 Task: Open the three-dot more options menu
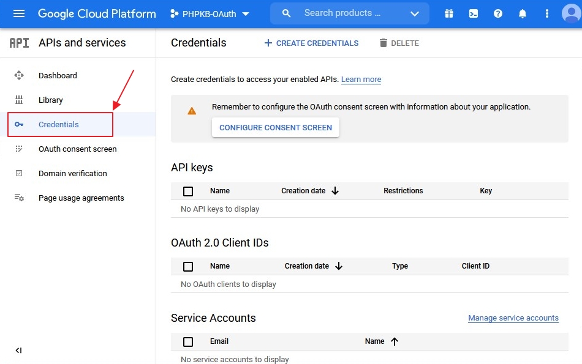pyautogui.click(x=546, y=13)
